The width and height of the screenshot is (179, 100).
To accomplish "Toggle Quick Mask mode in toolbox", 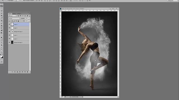I will (x=2, y=60).
